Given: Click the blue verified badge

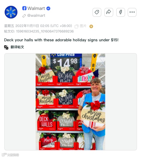Looking at the screenshot, I should point(48,9).
